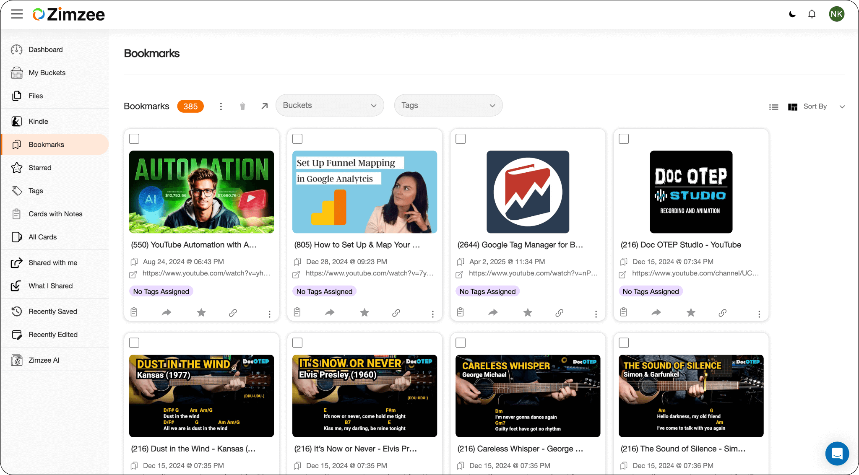
Task: Select the Funnel Mapping card checkbox
Action: point(297,139)
